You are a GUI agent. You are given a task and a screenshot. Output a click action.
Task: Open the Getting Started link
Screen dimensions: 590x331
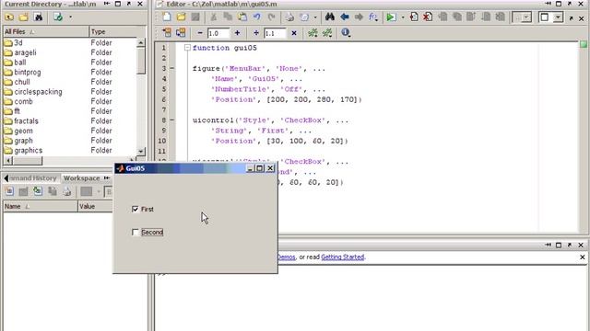tap(342, 257)
